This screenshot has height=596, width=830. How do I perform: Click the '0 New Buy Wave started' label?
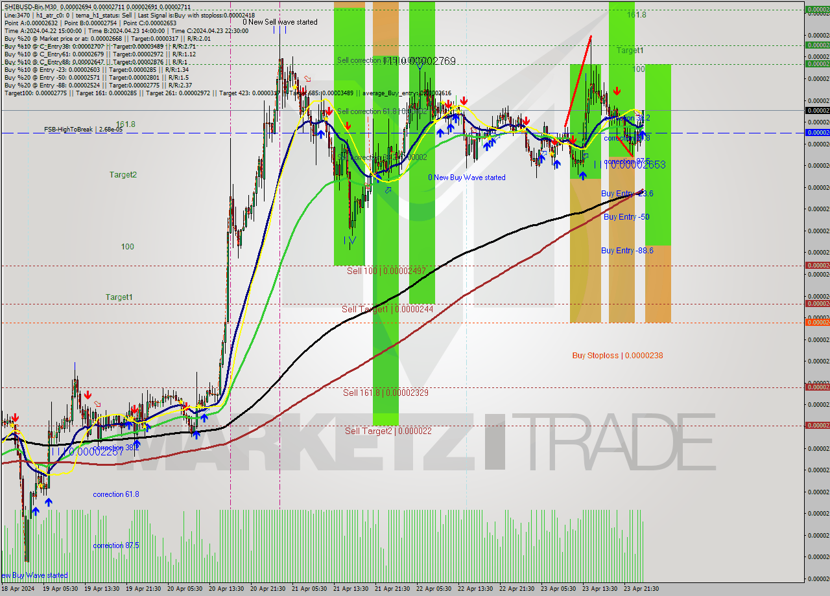coord(467,178)
